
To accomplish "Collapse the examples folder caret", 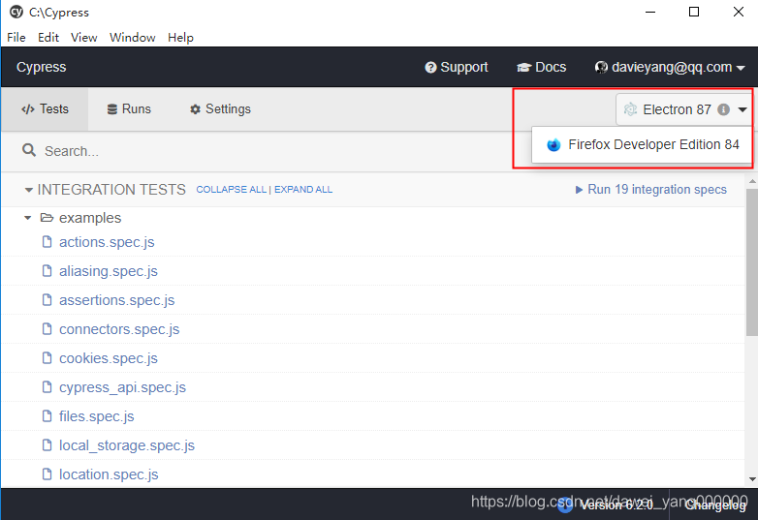I will (27, 218).
